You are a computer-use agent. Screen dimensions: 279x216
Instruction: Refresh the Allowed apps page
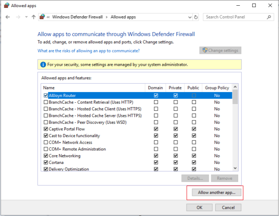(196, 17)
